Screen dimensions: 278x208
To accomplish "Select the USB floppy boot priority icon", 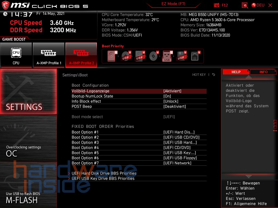I will point(181,56).
